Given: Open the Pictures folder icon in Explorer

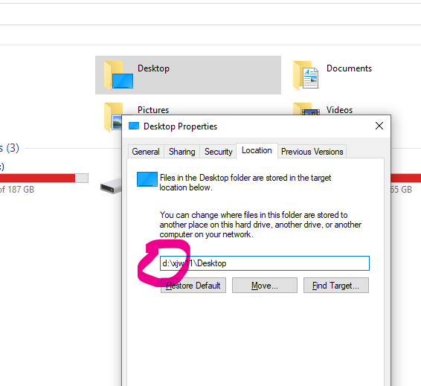Looking at the screenshot, I should [x=113, y=118].
